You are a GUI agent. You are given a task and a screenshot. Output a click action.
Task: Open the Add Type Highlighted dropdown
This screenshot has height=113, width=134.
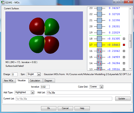(x=33, y=92)
